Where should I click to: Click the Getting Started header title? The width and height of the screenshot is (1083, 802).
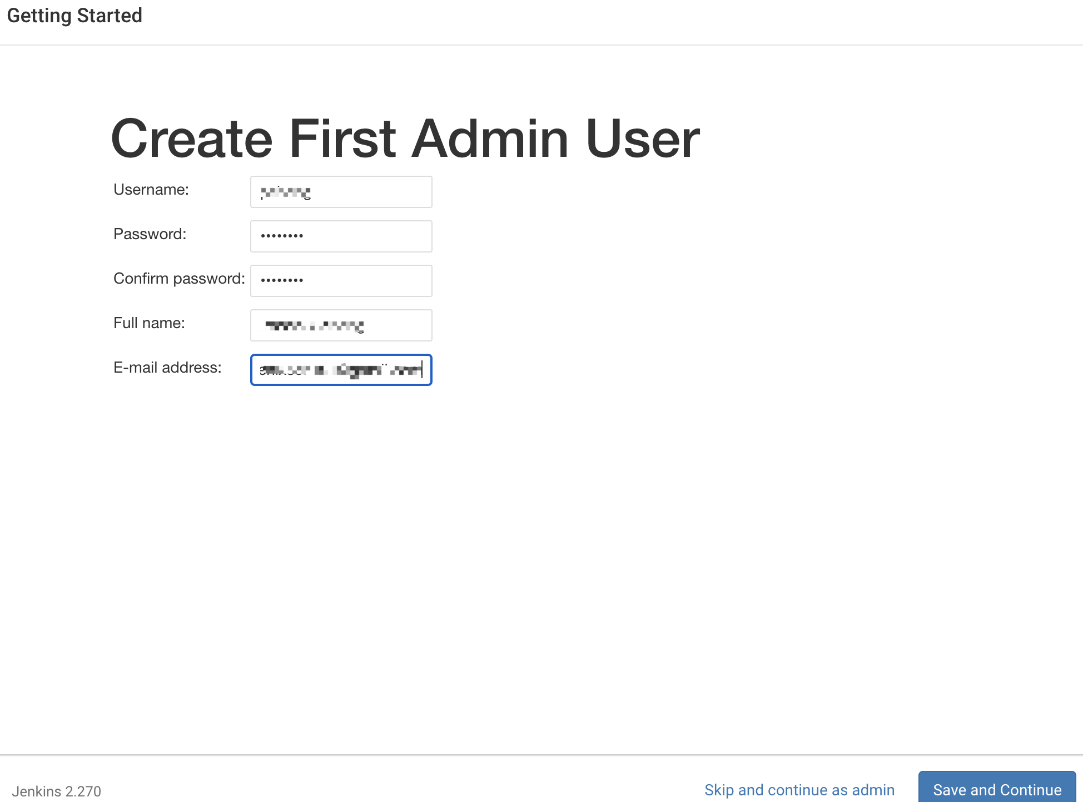coord(74,16)
